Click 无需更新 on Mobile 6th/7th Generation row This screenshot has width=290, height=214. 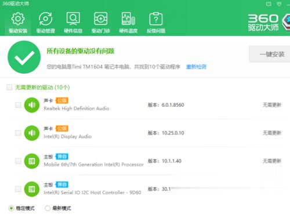point(272,161)
